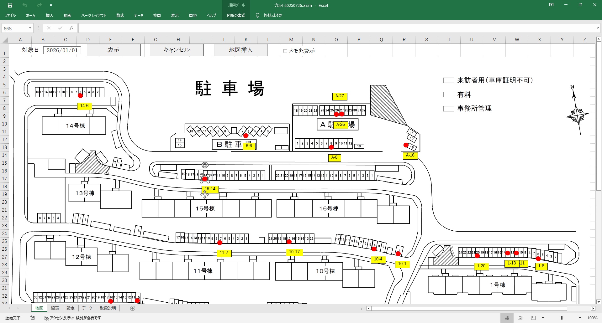Click the 来訪者用 legend color box
Screen dimensions: 602x323
click(449, 80)
